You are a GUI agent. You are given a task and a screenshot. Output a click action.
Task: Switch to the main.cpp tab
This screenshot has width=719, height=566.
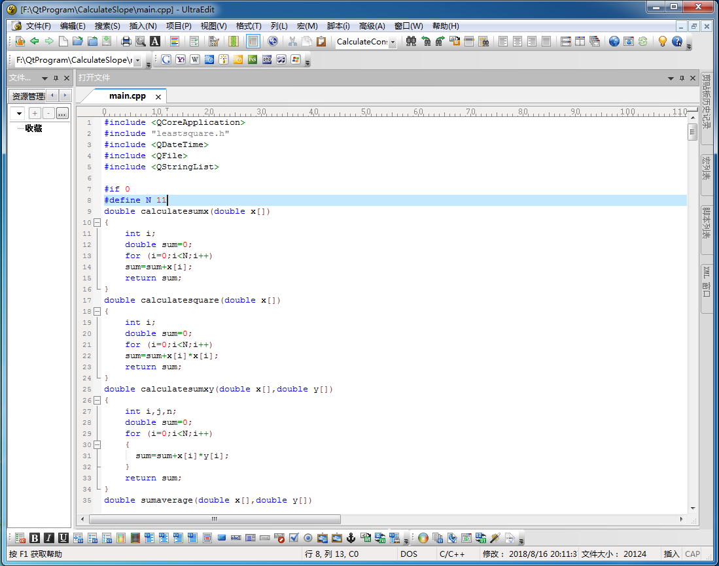pos(128,96)
